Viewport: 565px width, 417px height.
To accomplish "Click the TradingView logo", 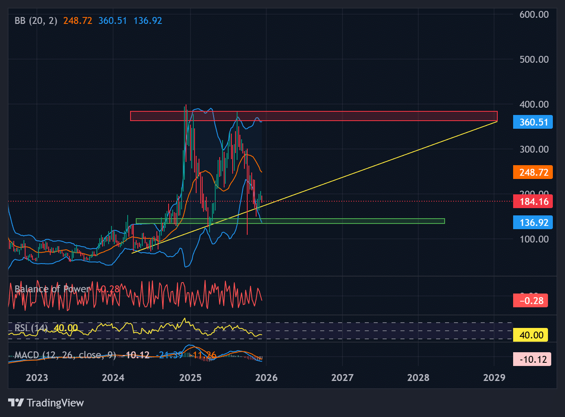I will [x=46, y=402].
